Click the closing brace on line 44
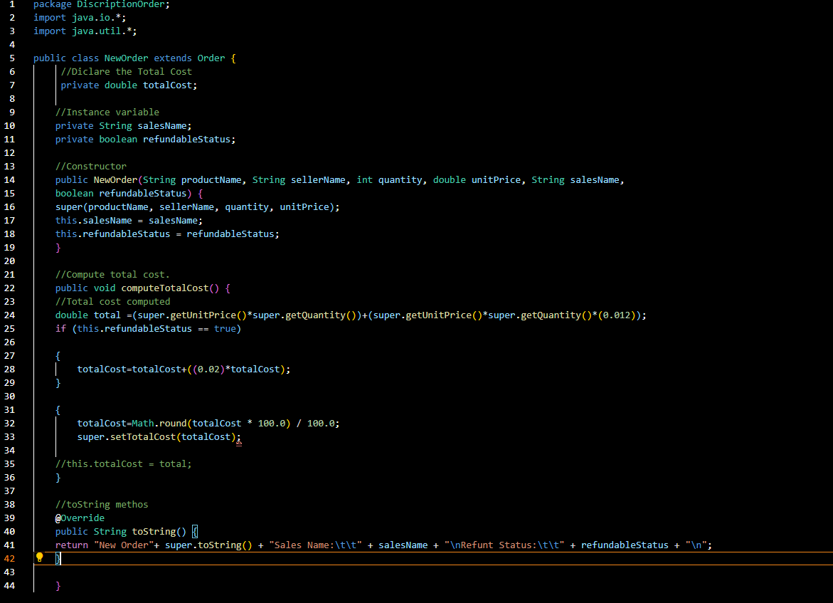This screenshot has height=603, width=833. pos(58,585)
